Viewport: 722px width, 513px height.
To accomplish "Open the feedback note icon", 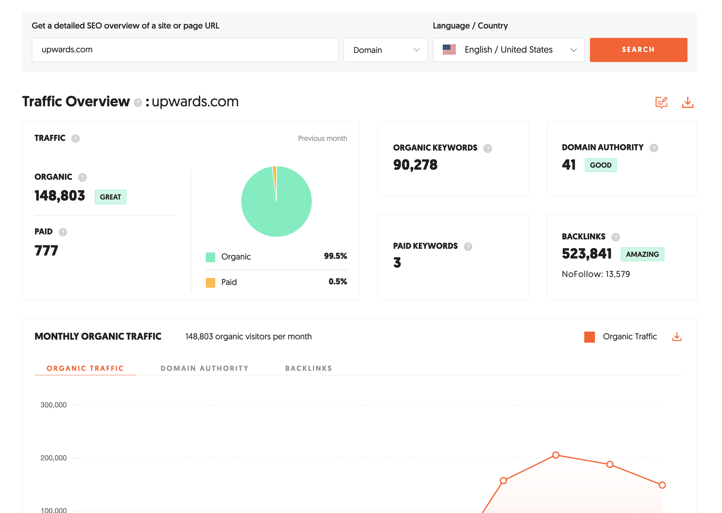I will pos(661,102).
